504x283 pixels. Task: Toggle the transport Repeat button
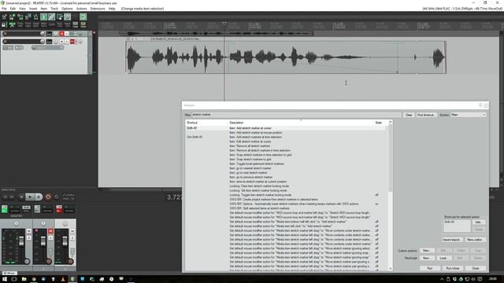(57, 197)
